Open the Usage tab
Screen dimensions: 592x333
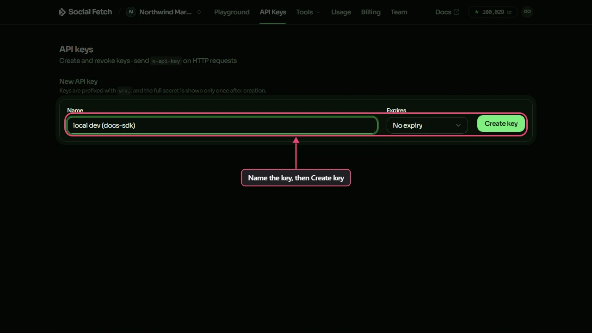(341, 12)
